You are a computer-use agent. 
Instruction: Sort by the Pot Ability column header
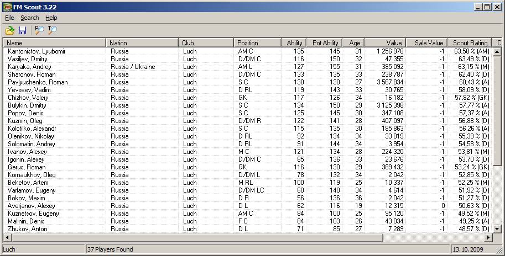point(324,42)
